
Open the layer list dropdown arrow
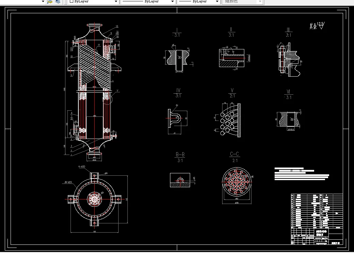click(43, 1)
